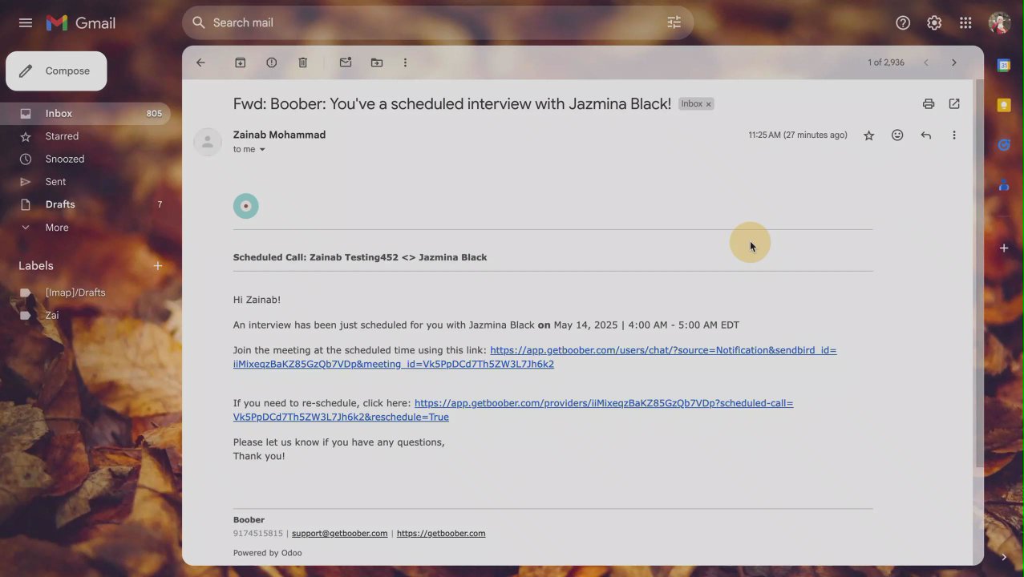This screenshot has width=1024, height=577.
Task: Create a new label plus button
Action: point(158,265)
